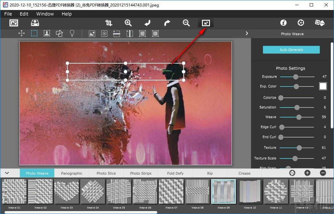
Task: Select the Weave 10 preset thumbnail
Action: pyautogui.click(x=250, y=192)
